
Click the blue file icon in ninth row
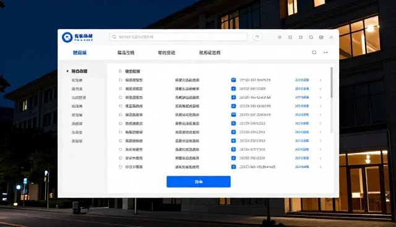pos(233,149)
